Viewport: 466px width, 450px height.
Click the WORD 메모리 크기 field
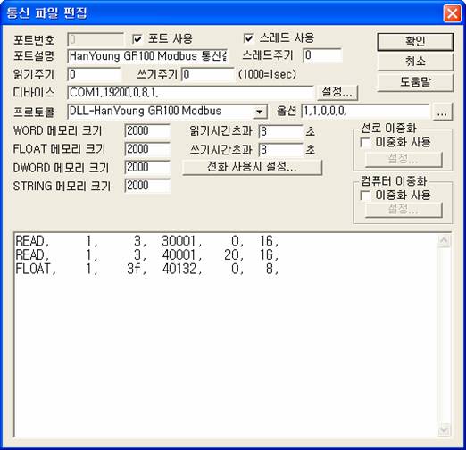pos(147,131)
